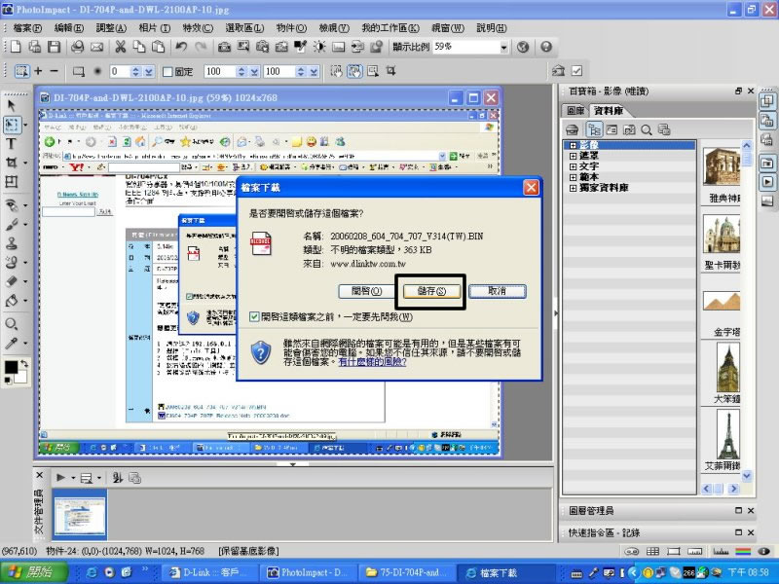Select the red-eye removal tool
Viewport: 779px width, 584px height.
(x=11, y=205)
